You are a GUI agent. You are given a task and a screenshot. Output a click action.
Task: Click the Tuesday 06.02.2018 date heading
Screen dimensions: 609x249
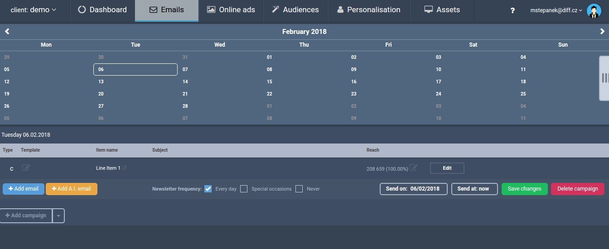tap(26, 135)
